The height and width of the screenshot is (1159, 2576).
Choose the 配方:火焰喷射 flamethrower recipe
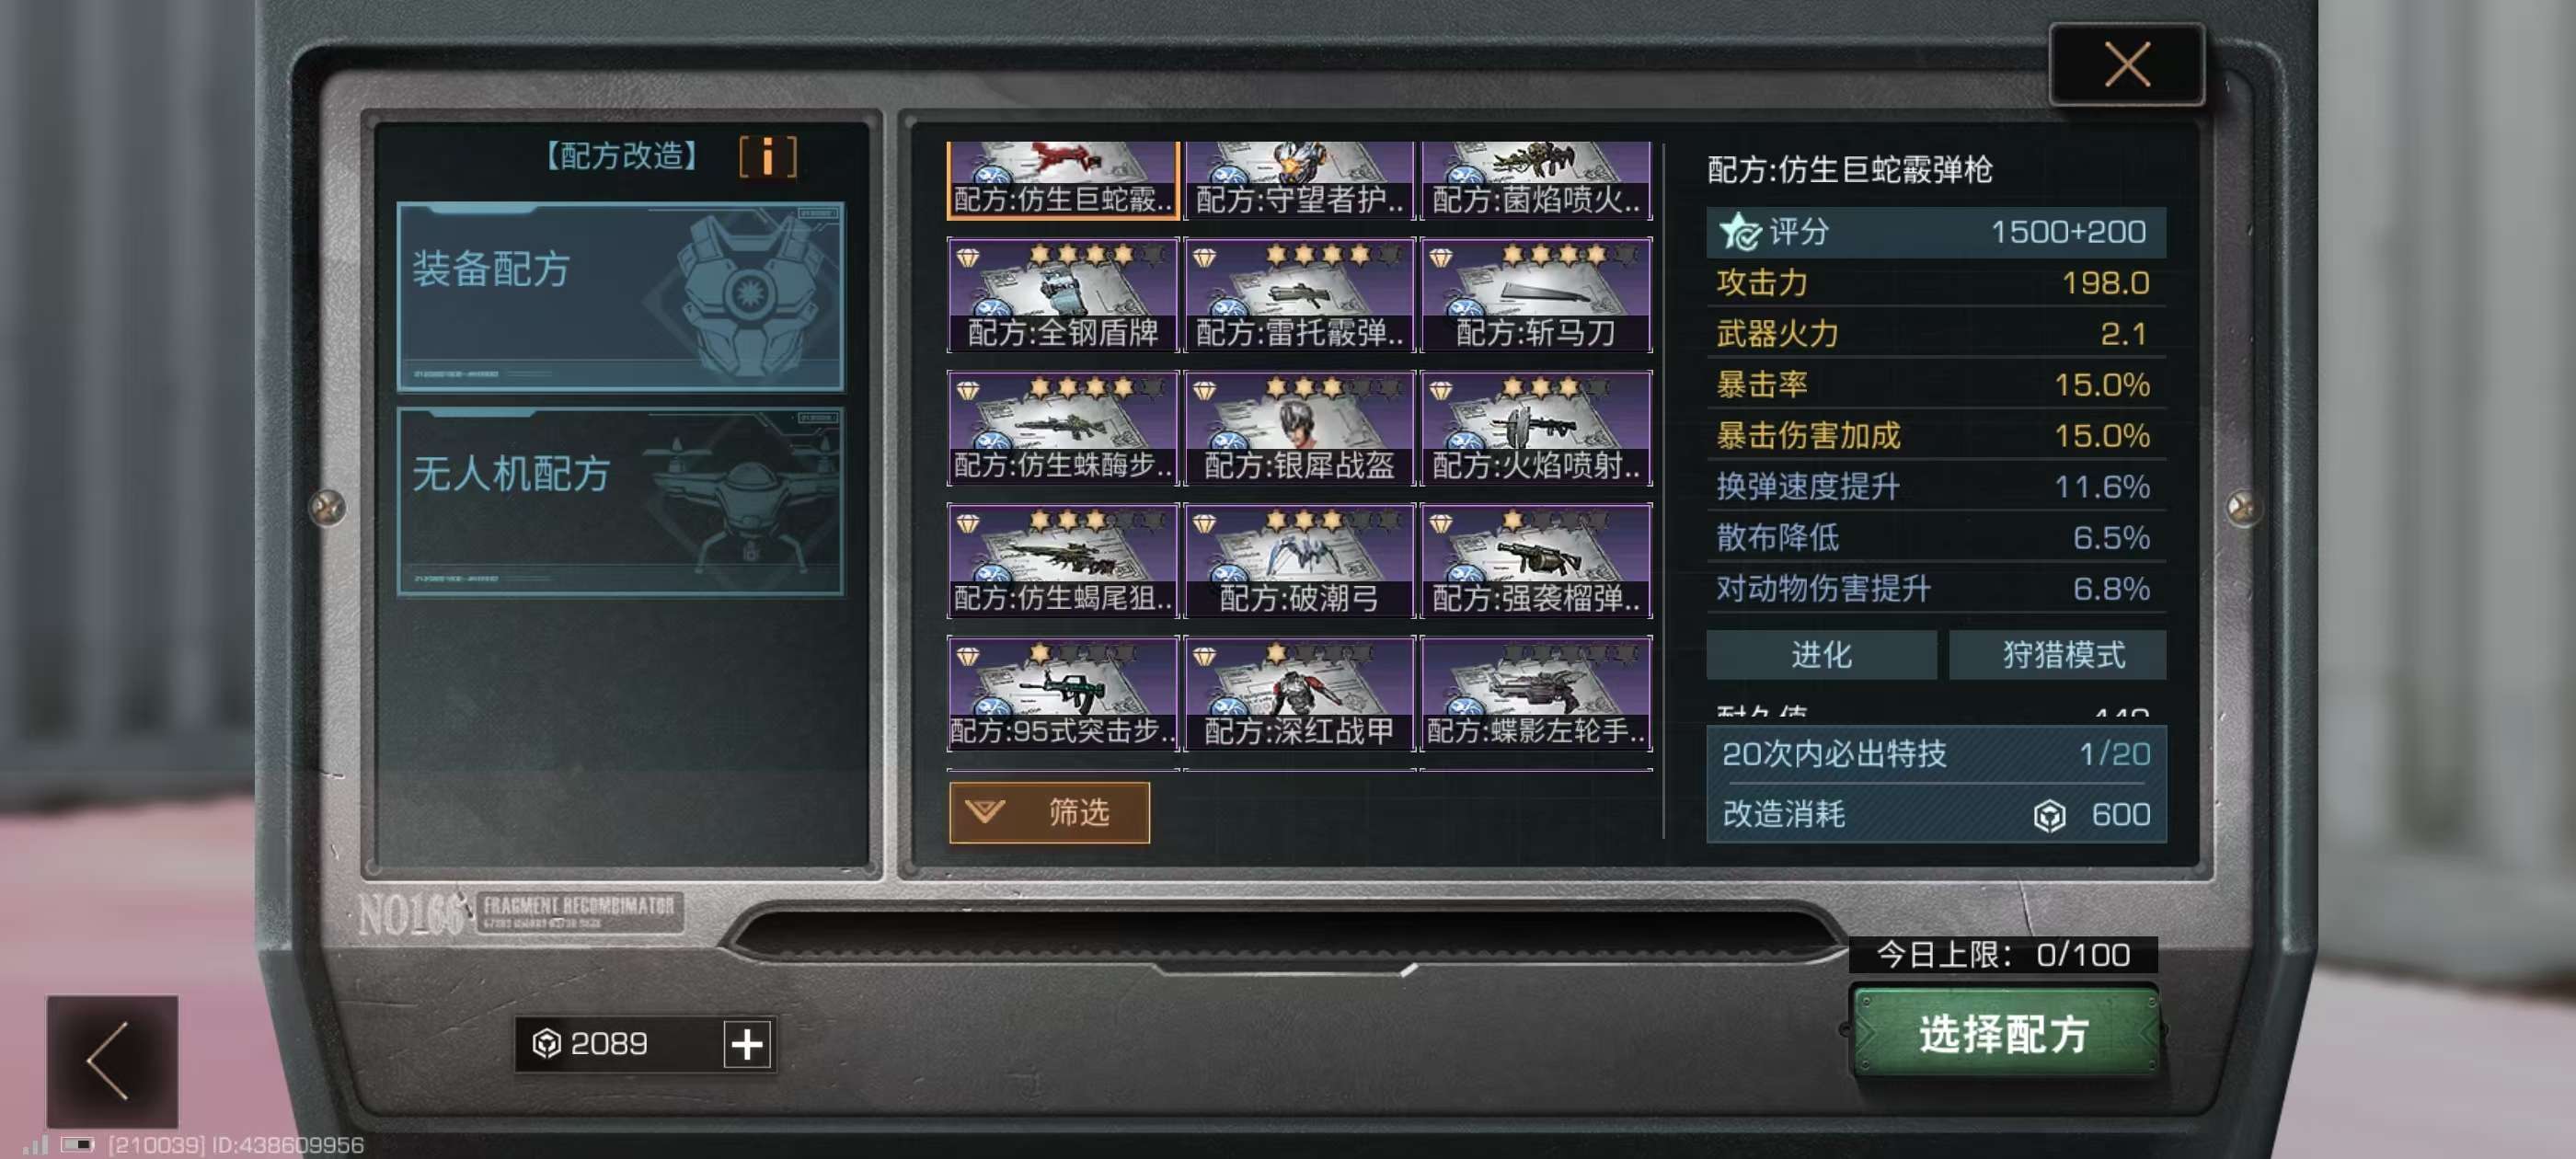[1536, 428]
